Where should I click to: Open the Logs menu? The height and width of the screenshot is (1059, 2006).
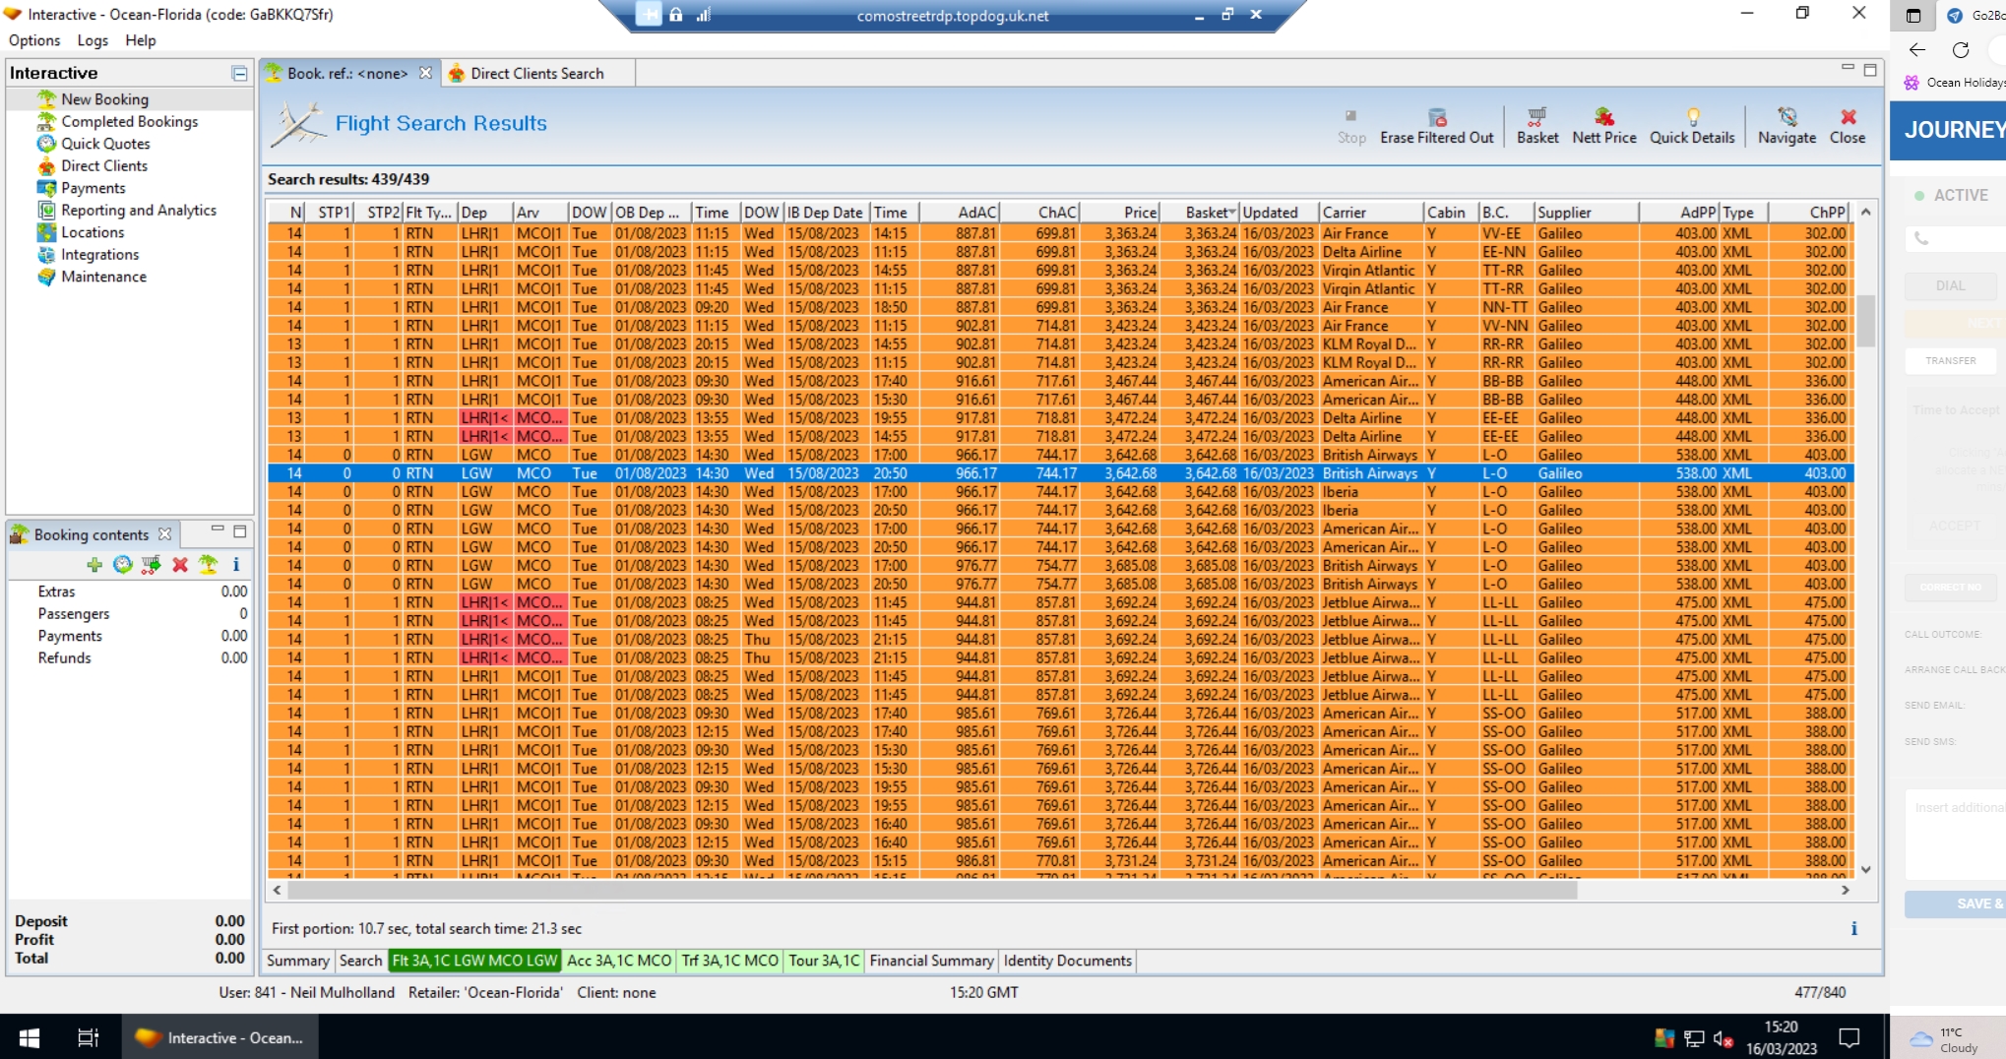(x=93, y=40)
